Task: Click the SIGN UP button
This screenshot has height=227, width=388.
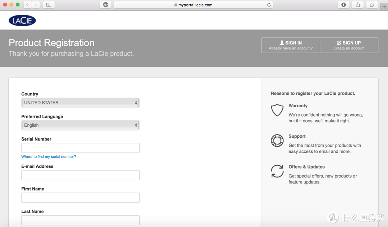Action: (349, 45)
